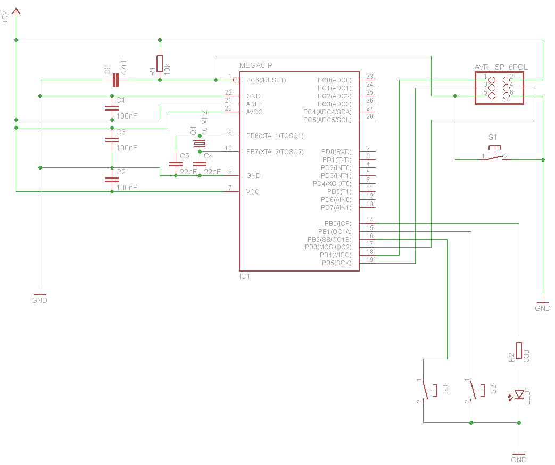The image size is (555, 465).
Task: Click the C5 capacitor symbol
Action: 176,164
